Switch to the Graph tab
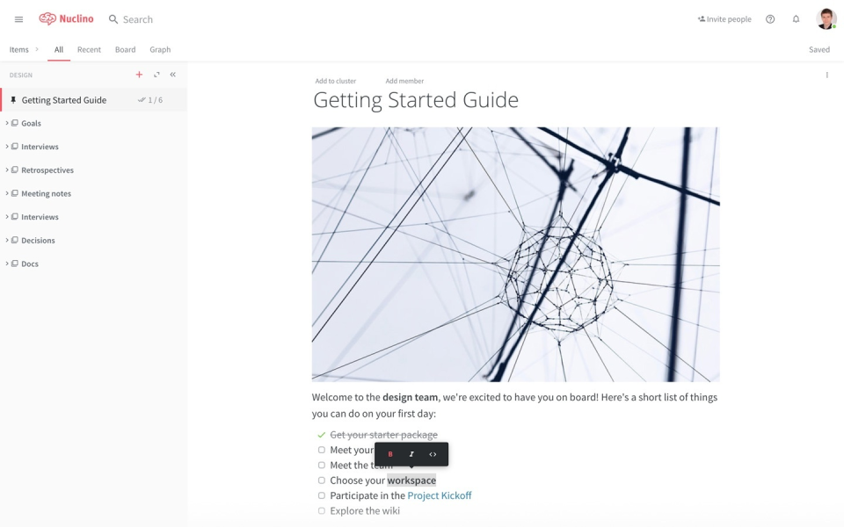This screenshot has width=844, height=527. (160, 49)
